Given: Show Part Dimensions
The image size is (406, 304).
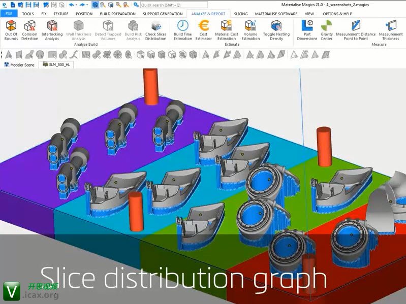Looking at the screenshot, I should click(307, 30).
